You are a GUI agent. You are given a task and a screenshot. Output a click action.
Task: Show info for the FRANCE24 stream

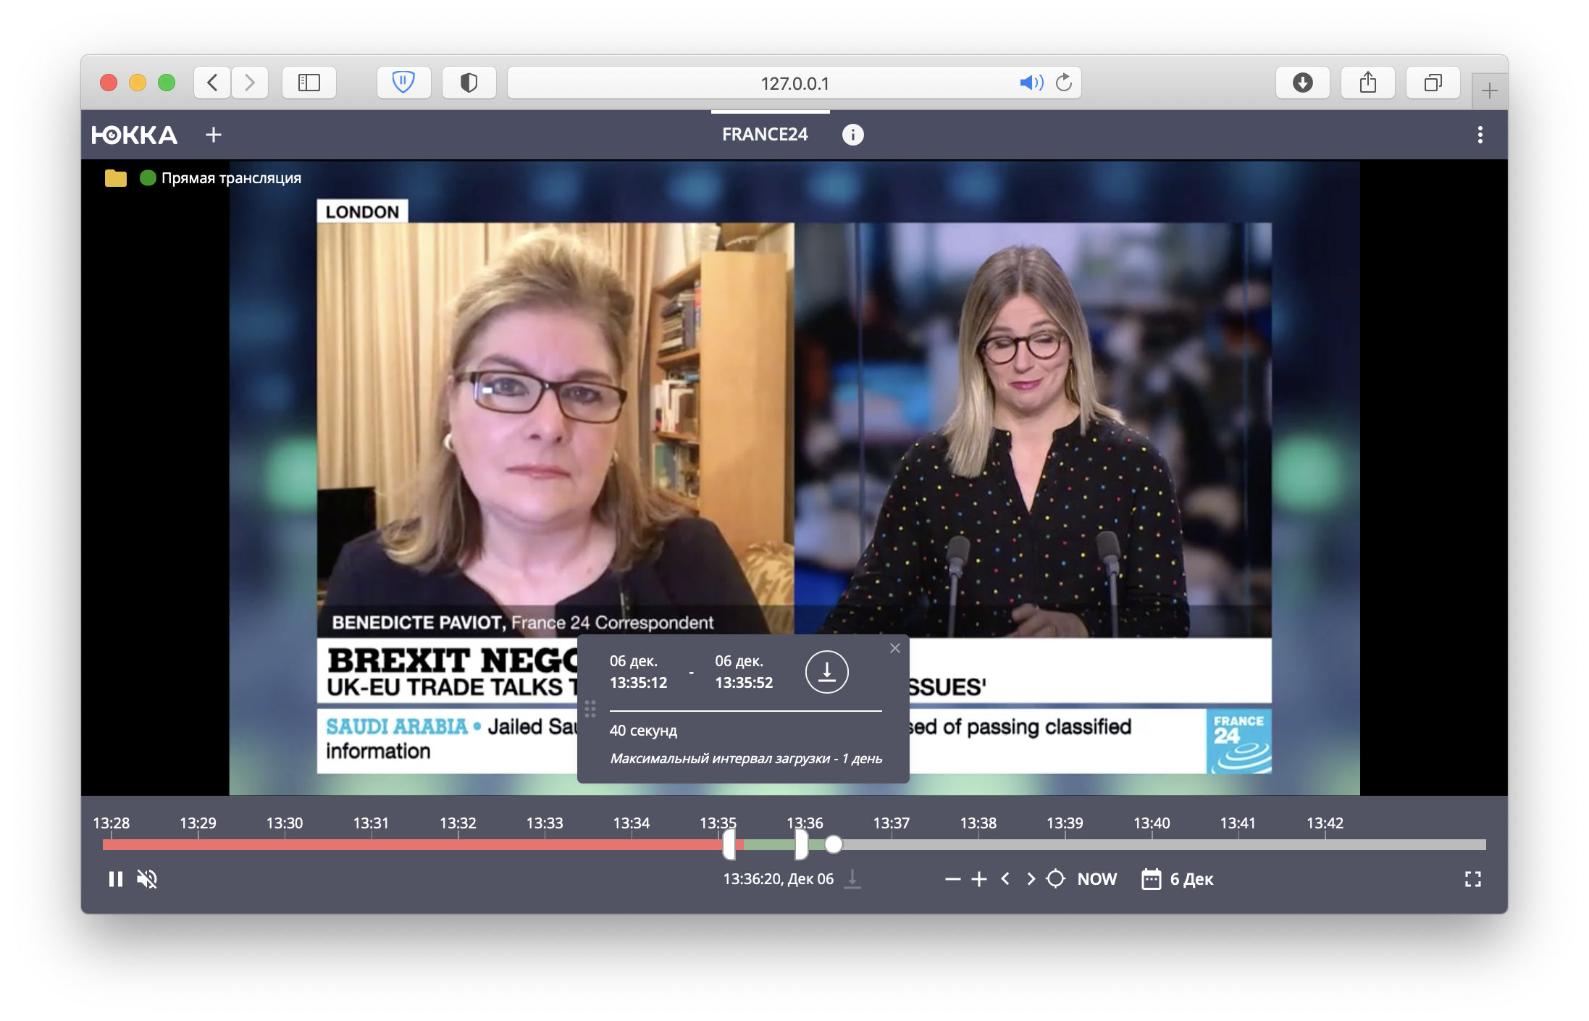pos(853,135)
